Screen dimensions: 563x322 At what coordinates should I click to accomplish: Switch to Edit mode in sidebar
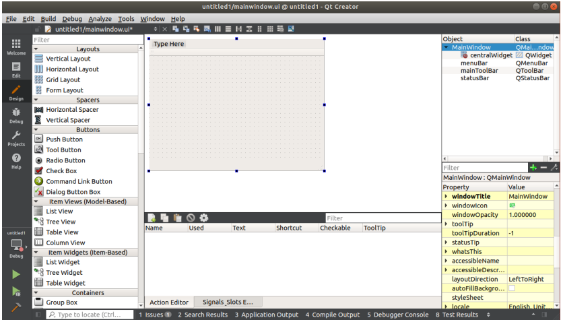point(16,70)
